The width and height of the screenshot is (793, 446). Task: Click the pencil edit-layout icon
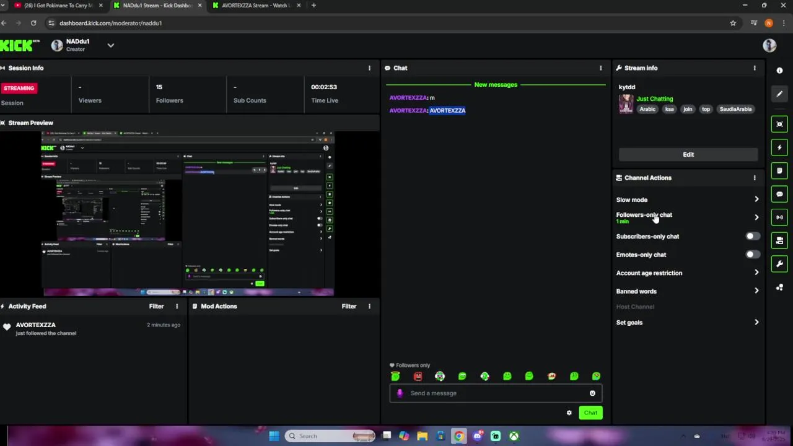click(779, 94)
